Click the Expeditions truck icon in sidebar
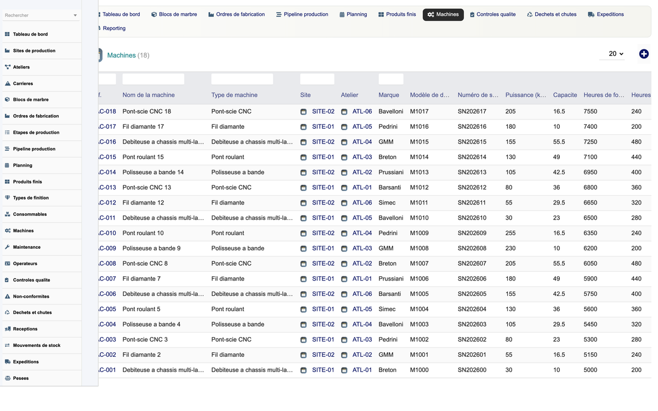The height and width of the screenshot is (411, 658). 7,362
